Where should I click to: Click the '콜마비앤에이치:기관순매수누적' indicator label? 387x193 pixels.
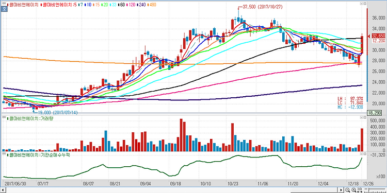pos(39,155)
